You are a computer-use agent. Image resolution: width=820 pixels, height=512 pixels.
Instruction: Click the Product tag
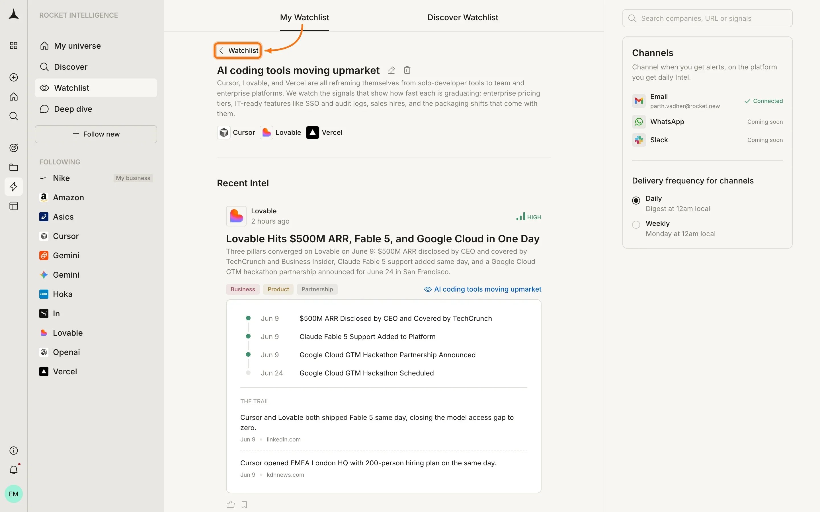tap(278, 289)
